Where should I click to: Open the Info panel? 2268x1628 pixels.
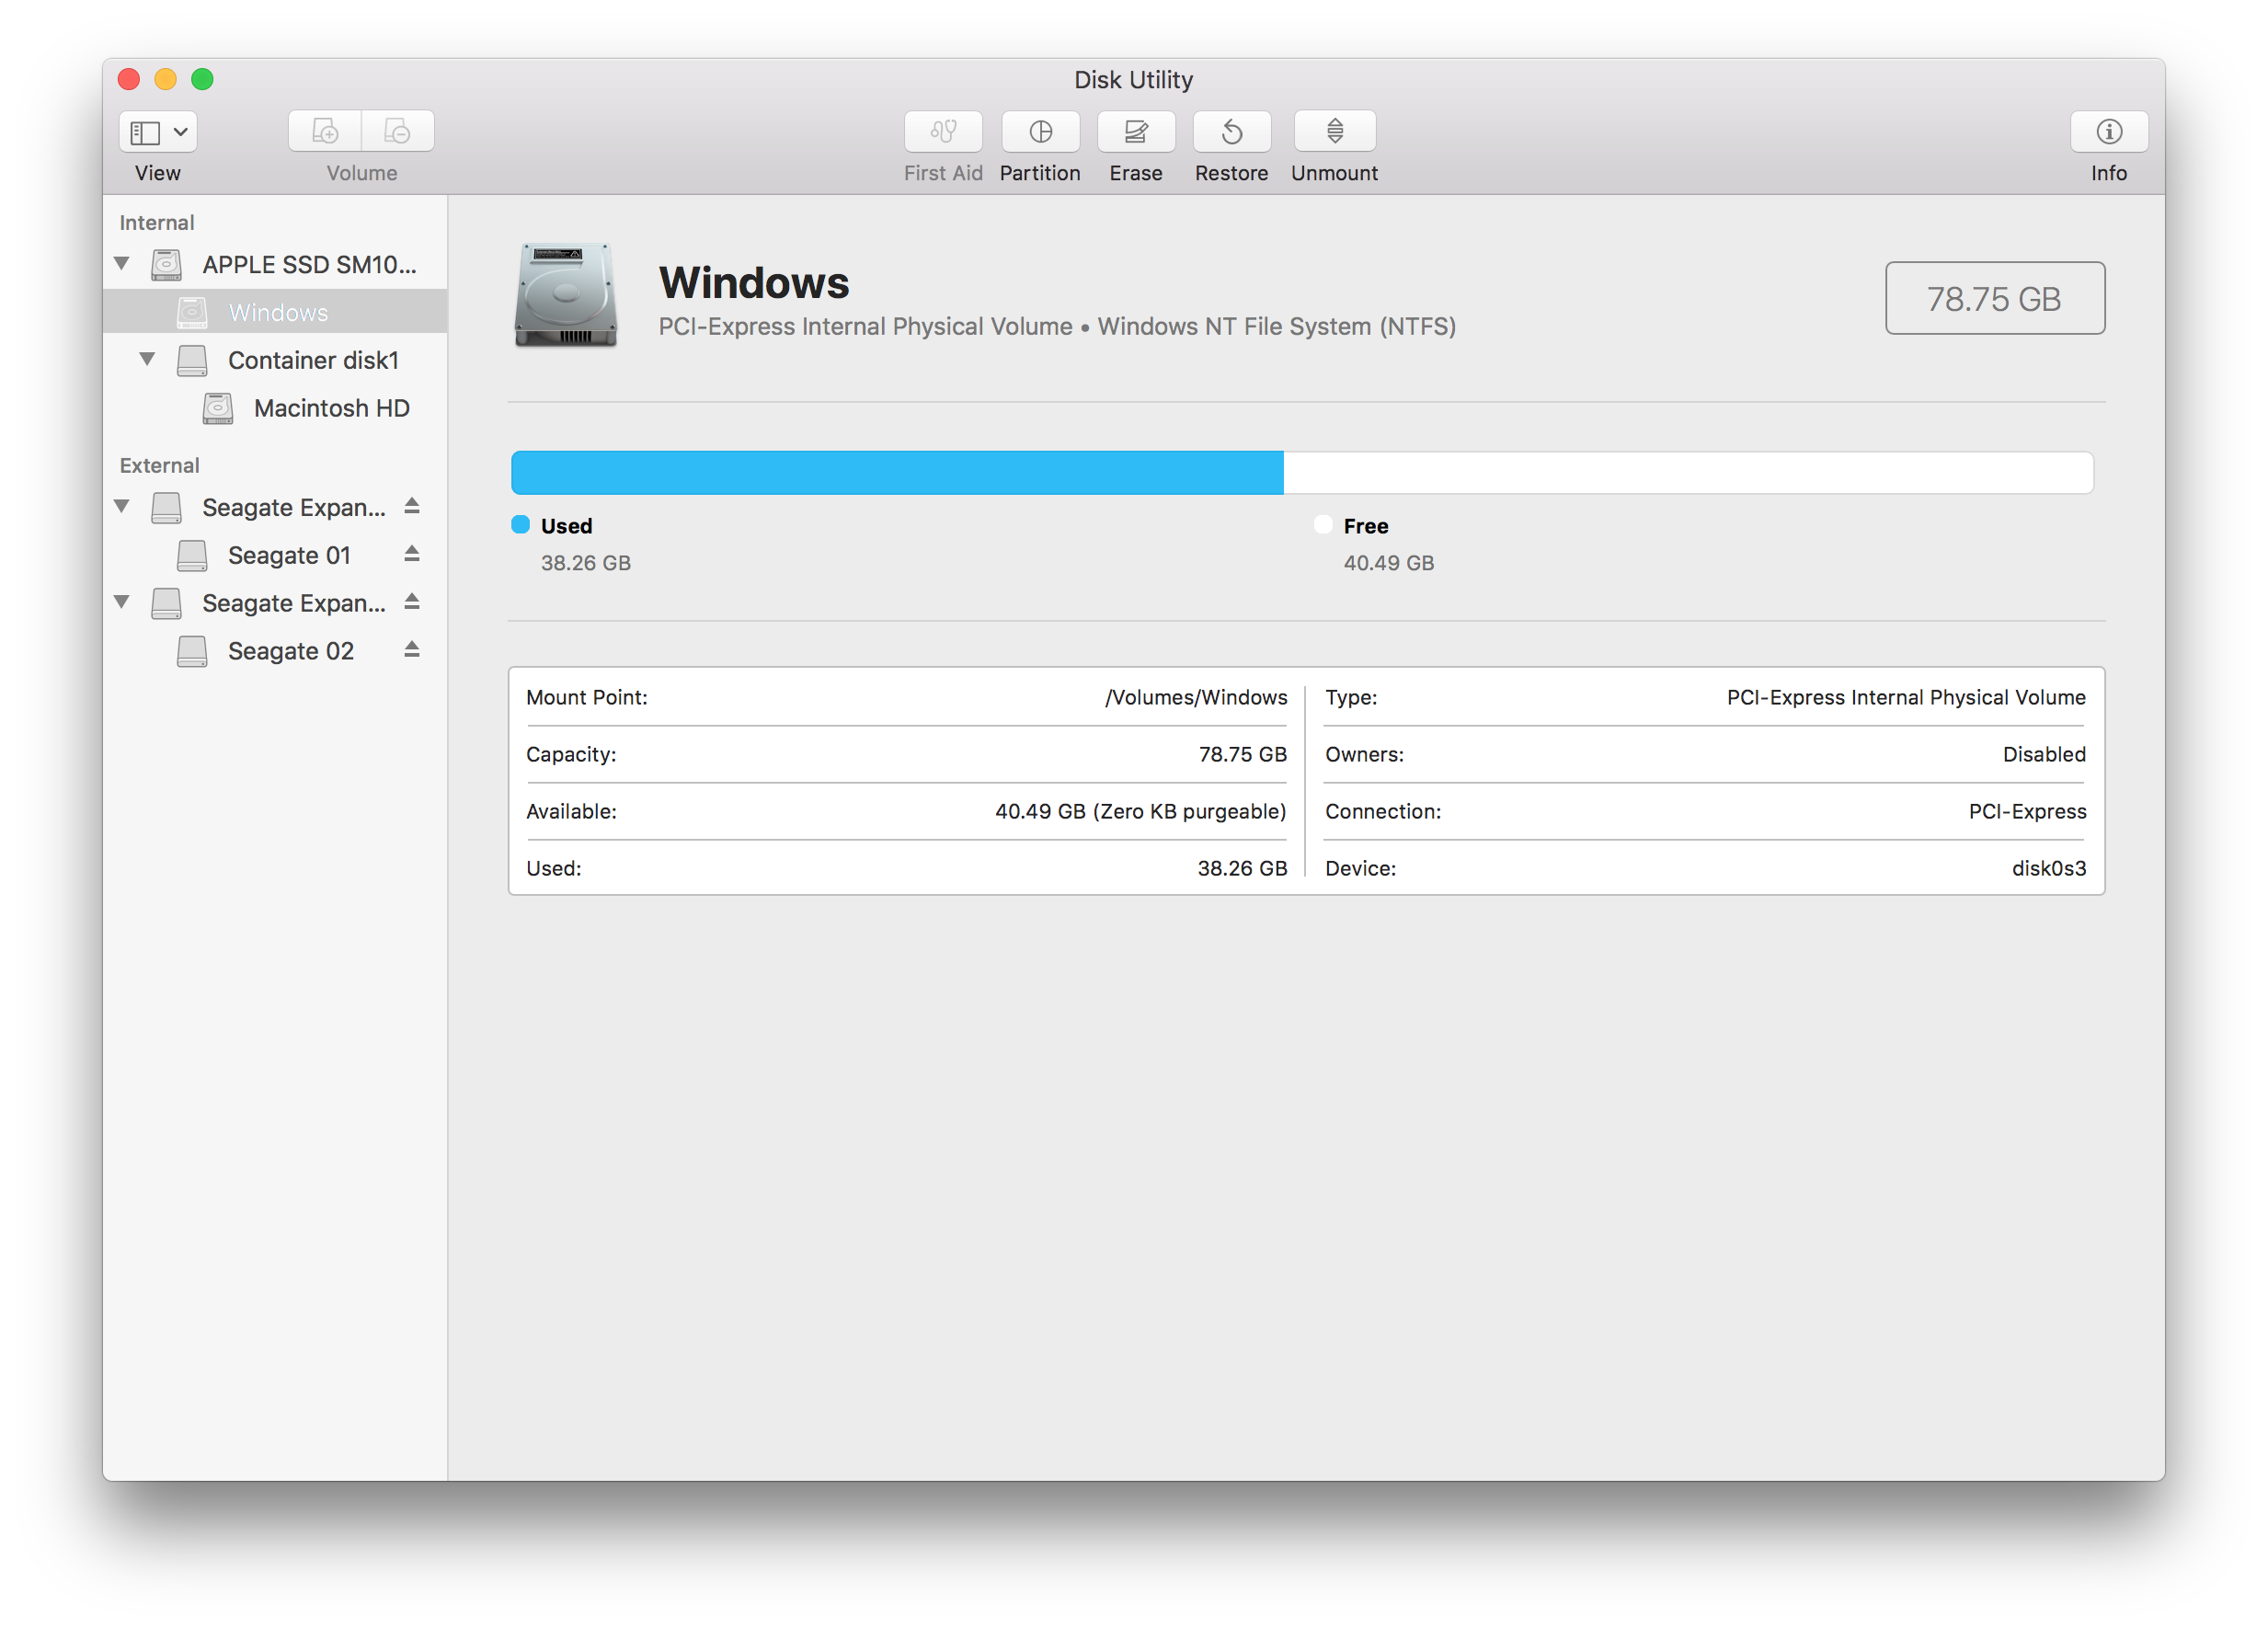coord(2108,131)
